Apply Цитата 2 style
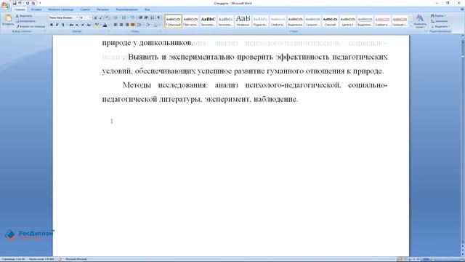The image size is (465, 262). tap(347, 21)
